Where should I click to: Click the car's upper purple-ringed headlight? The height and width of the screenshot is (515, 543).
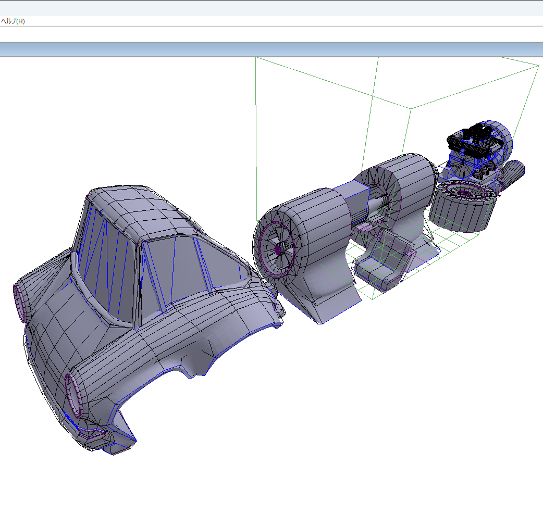tap(21, 303)
